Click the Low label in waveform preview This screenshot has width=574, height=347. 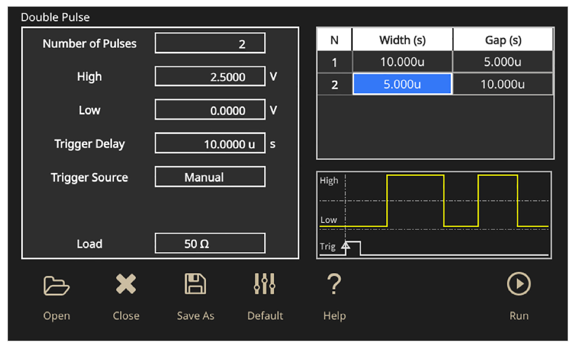[x=328, y=220]
